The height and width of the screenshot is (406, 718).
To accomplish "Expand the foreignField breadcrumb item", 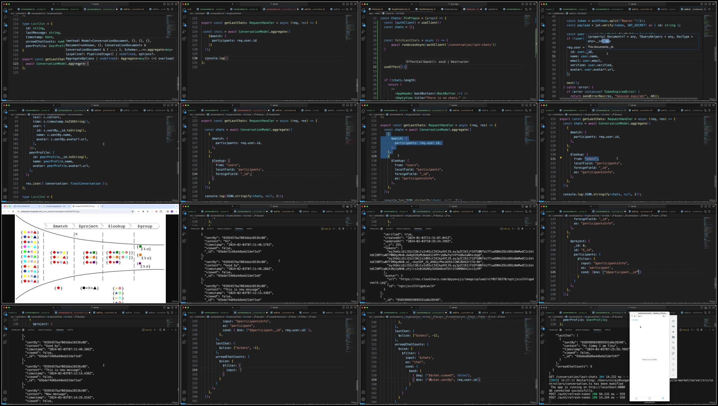I will click(x=273, y=114).
